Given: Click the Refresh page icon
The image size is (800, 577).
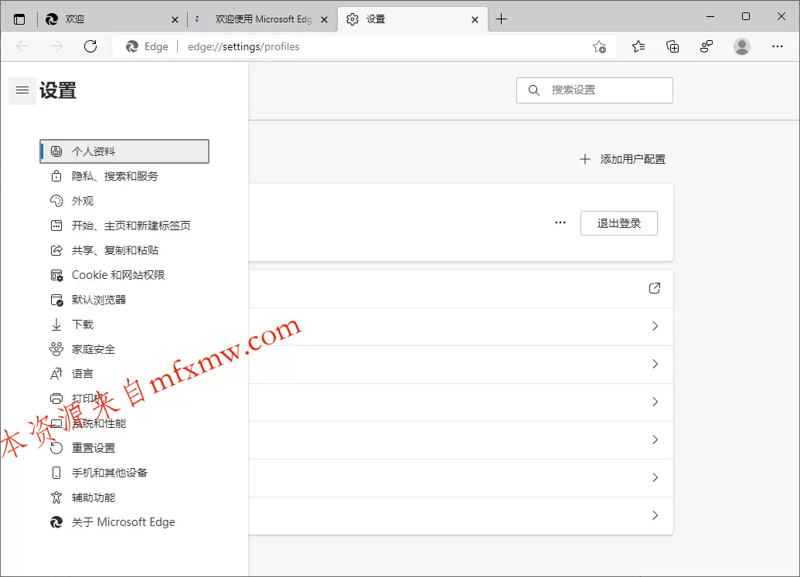Looking at the screenshot, I should (90, 46).
